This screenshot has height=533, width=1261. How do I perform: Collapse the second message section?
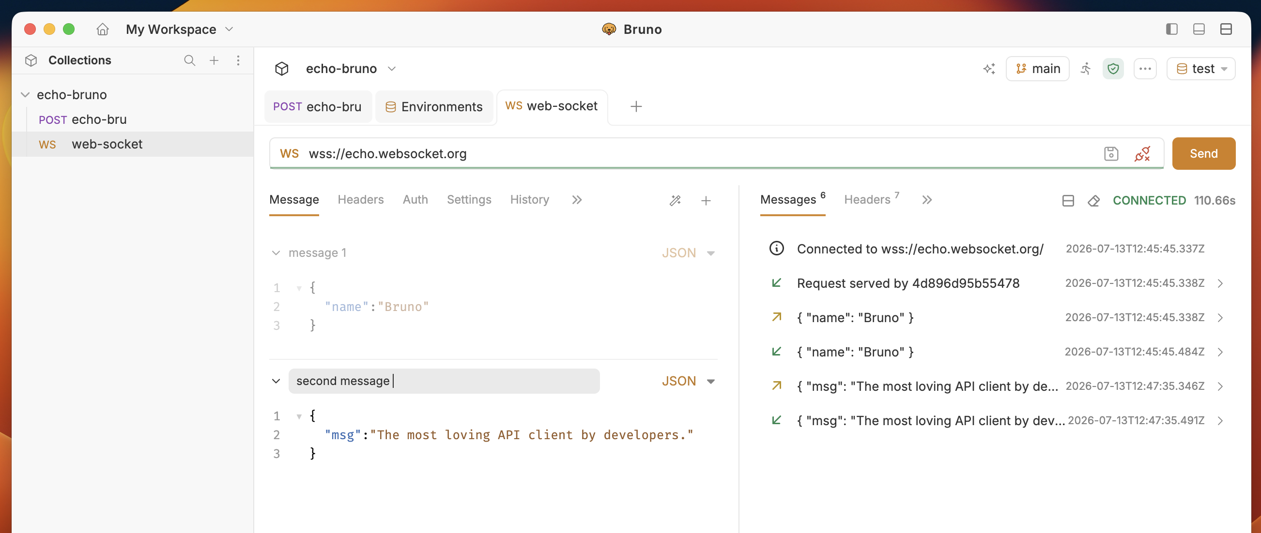(276, 381)
